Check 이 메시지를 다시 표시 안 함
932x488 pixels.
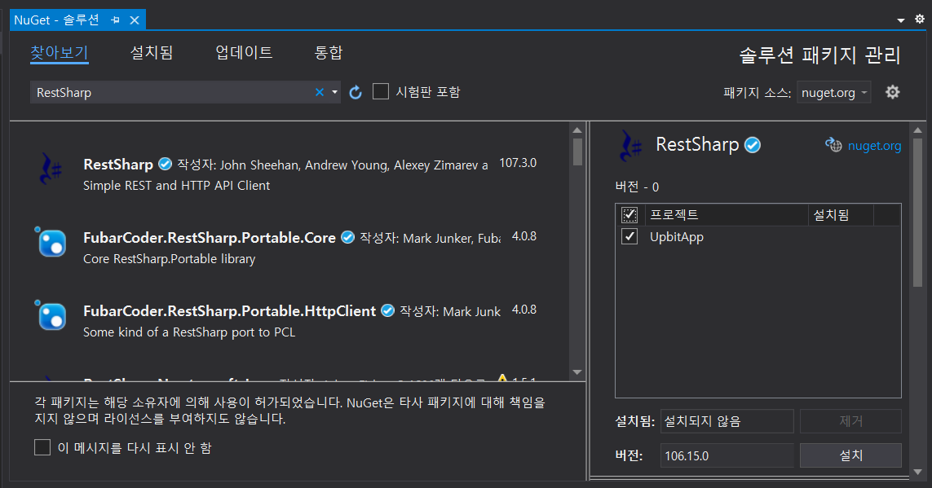(42, 447)
